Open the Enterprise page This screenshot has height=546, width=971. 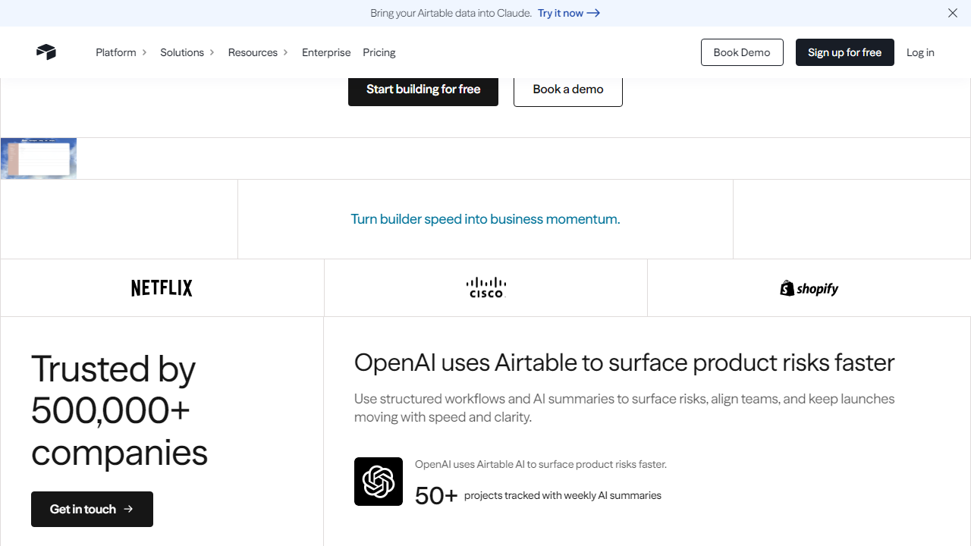(326, 52)
